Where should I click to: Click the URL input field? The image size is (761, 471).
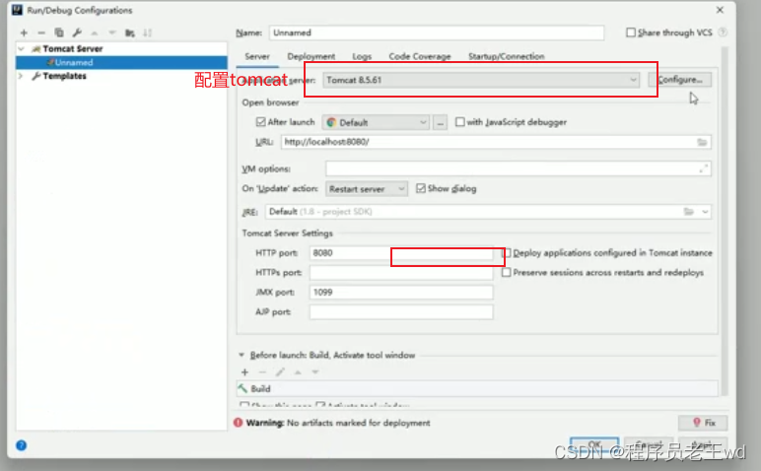click(x=496, y=142)
